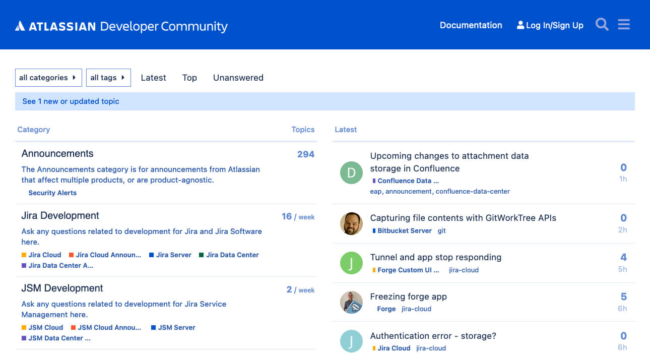This screenshot has width=650, height=353.
Task: Click the J avatar on Authentication error topic
Action: [351, 341]
